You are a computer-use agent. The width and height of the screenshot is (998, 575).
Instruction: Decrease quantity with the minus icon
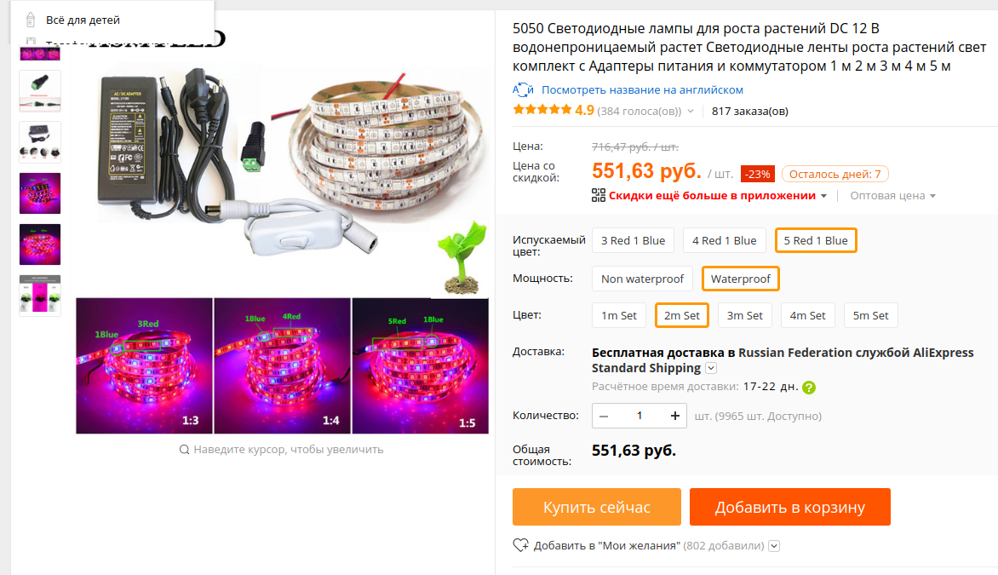604,416
